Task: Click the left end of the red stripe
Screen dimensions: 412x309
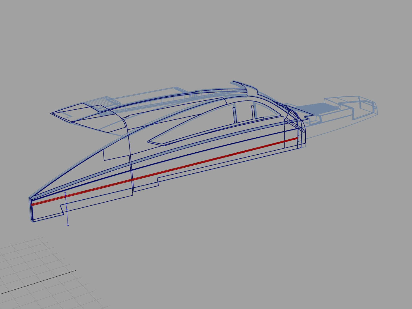Action: (32, 204)
